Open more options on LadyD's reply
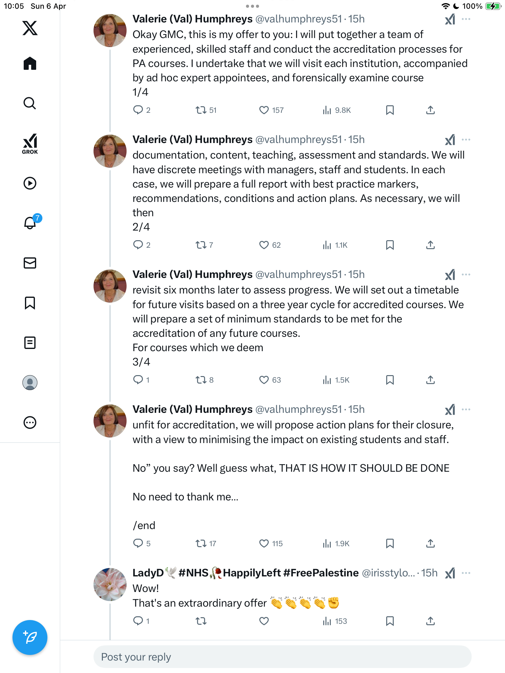This screenshot has width=505, height=673. (x=466, y=573)
